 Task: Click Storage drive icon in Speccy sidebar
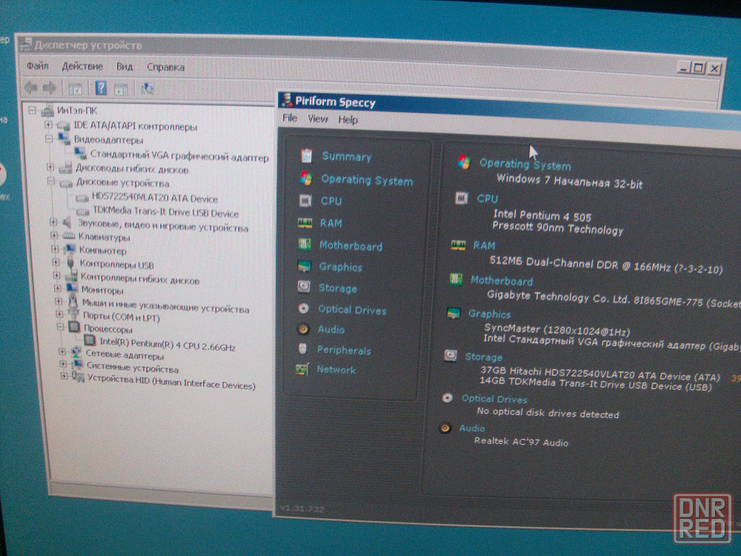coord(303,286)
